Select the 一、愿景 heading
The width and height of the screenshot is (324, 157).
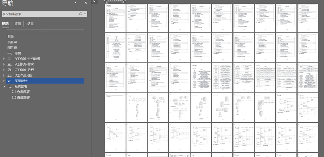tap(14, 54)
